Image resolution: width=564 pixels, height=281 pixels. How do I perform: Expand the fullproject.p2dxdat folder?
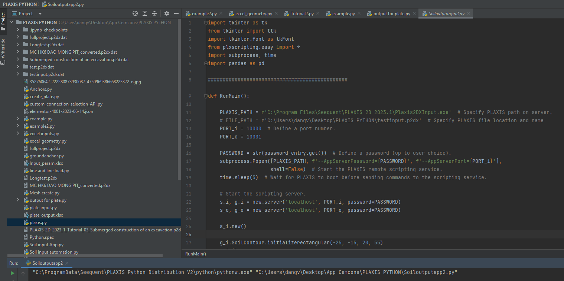[18, 37]
